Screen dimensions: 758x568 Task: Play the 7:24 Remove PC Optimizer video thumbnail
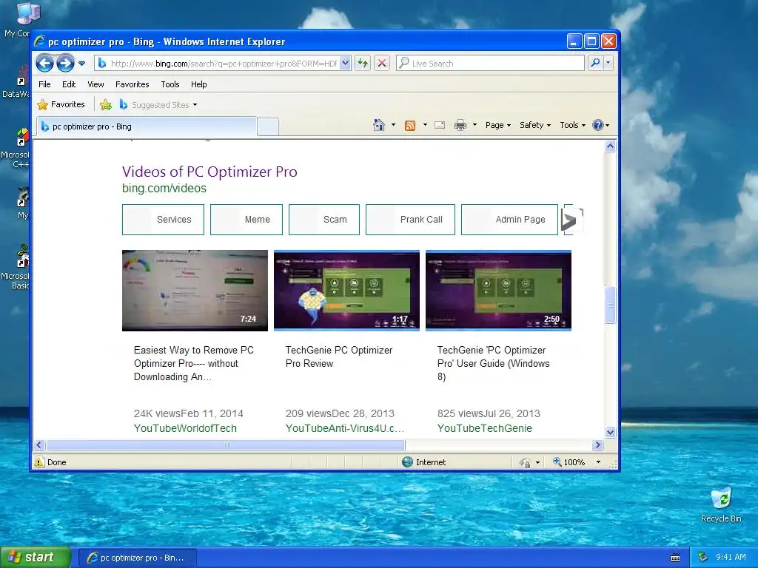pos(195,290)
